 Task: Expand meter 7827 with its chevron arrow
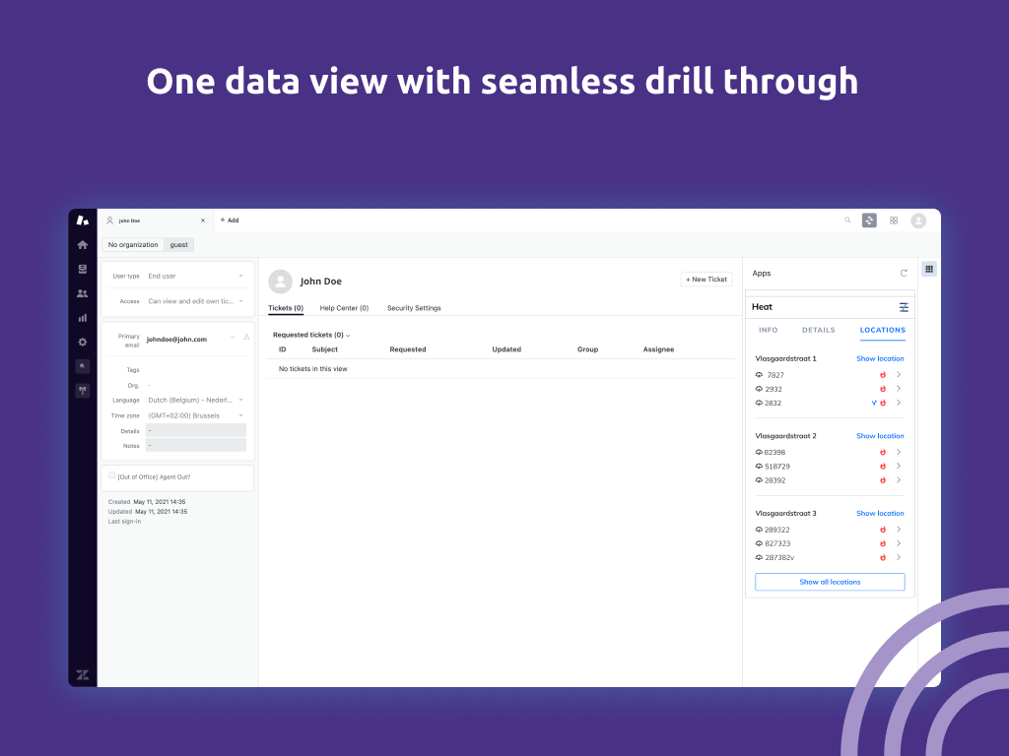tap(899, 375)
